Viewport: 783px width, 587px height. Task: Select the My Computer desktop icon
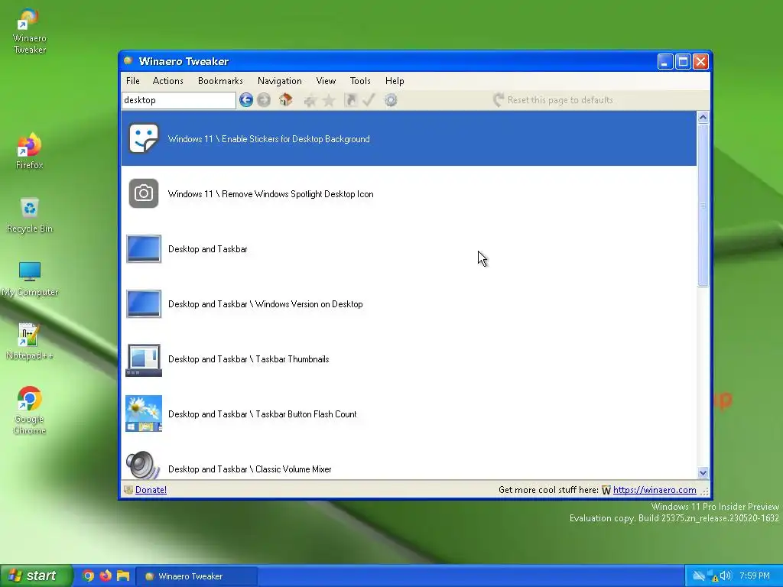tap(30, 279)
